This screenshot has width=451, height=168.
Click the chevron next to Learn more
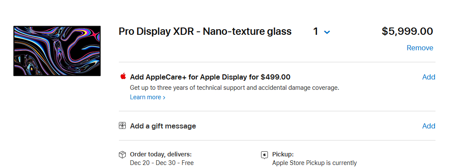point(164,98)
